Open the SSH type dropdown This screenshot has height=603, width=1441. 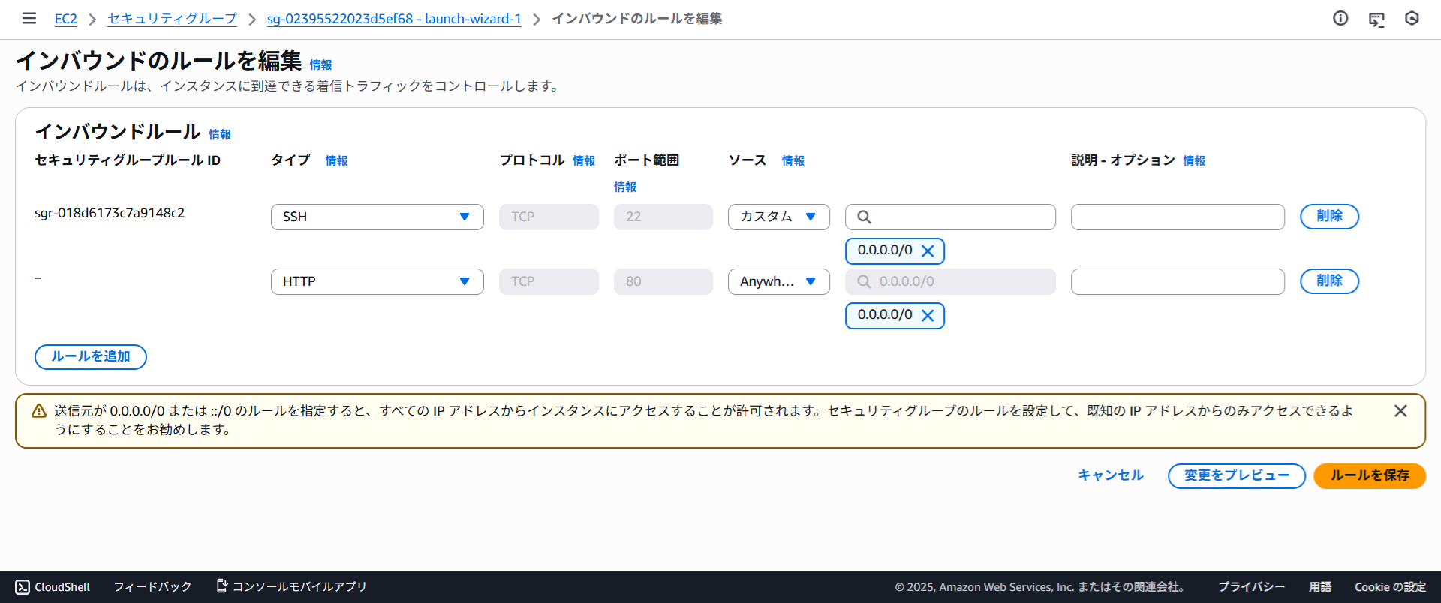click(x=377, y=217)
